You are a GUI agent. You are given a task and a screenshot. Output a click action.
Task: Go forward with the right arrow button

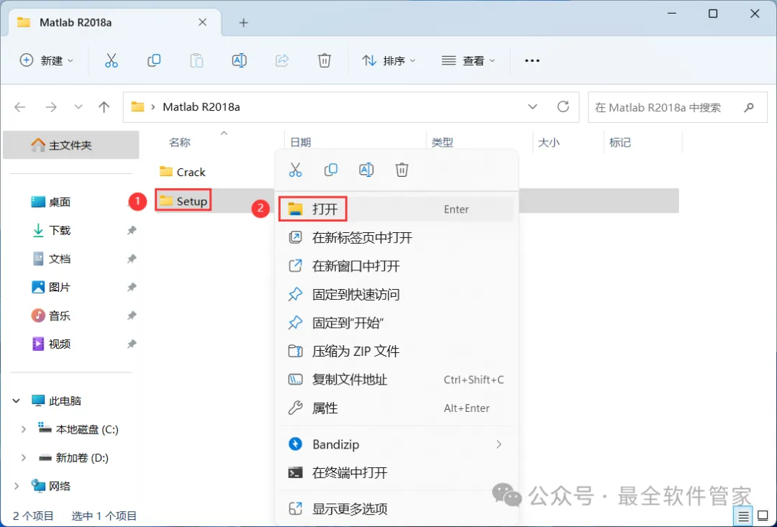coord(51,107)
